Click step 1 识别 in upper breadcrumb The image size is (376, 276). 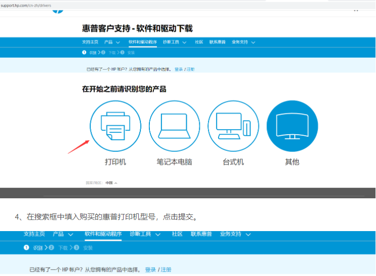click(89, 52)
